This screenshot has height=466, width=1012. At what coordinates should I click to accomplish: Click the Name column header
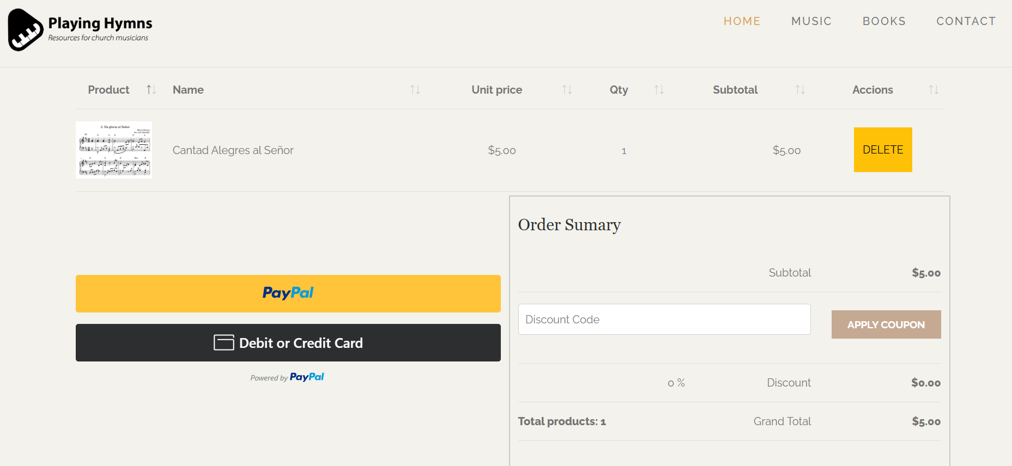(188, 90)
